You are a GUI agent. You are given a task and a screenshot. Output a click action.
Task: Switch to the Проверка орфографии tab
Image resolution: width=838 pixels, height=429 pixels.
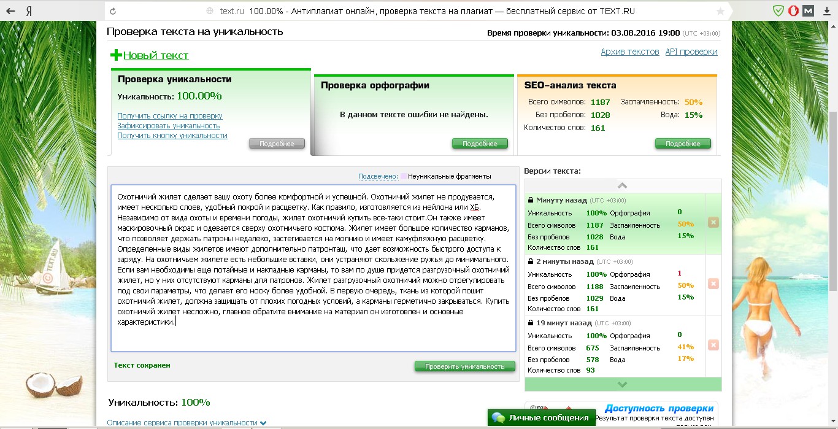(x=375, y=85)
